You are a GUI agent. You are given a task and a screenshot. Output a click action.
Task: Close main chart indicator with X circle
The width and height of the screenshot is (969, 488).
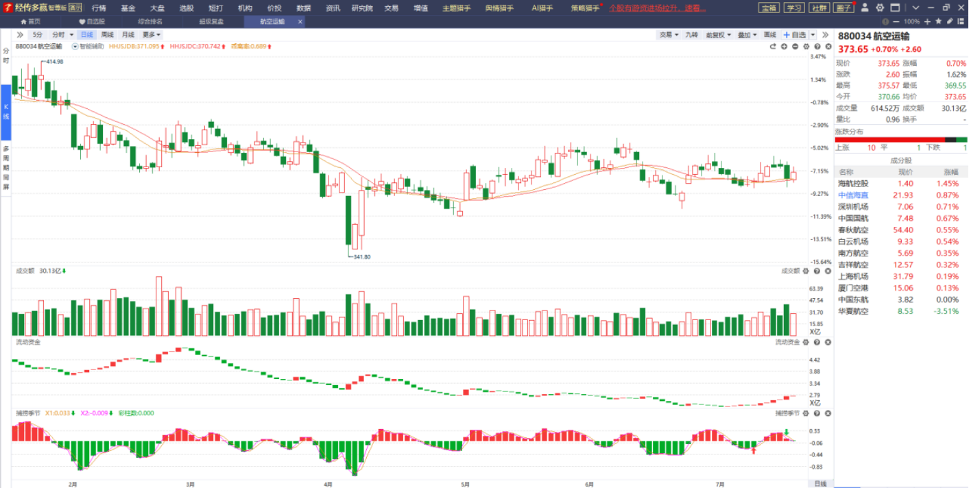828,47
